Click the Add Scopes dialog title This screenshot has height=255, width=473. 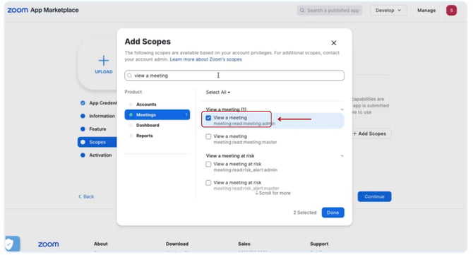[x=148, y=42]
